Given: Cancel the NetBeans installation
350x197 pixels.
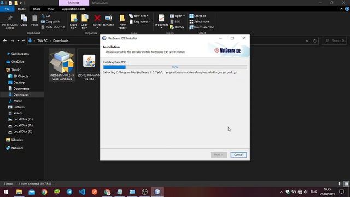Looking at the screenshot, I should pos(238,155).
